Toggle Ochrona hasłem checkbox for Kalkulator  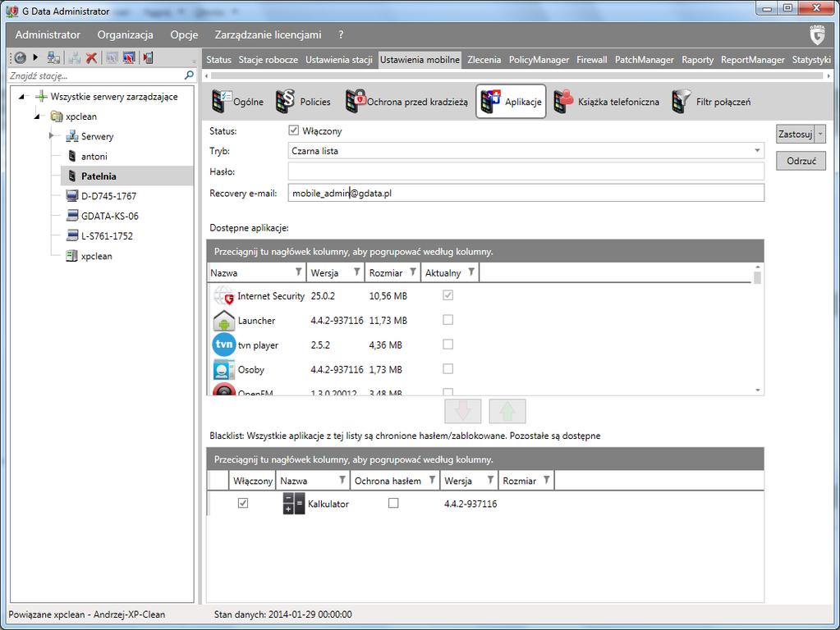(x=393, y=503)
